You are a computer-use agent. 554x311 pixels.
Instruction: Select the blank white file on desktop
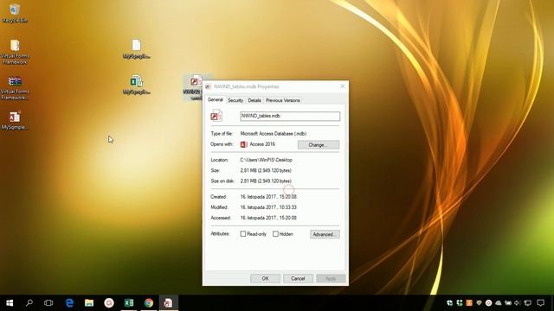coord(137,48)
